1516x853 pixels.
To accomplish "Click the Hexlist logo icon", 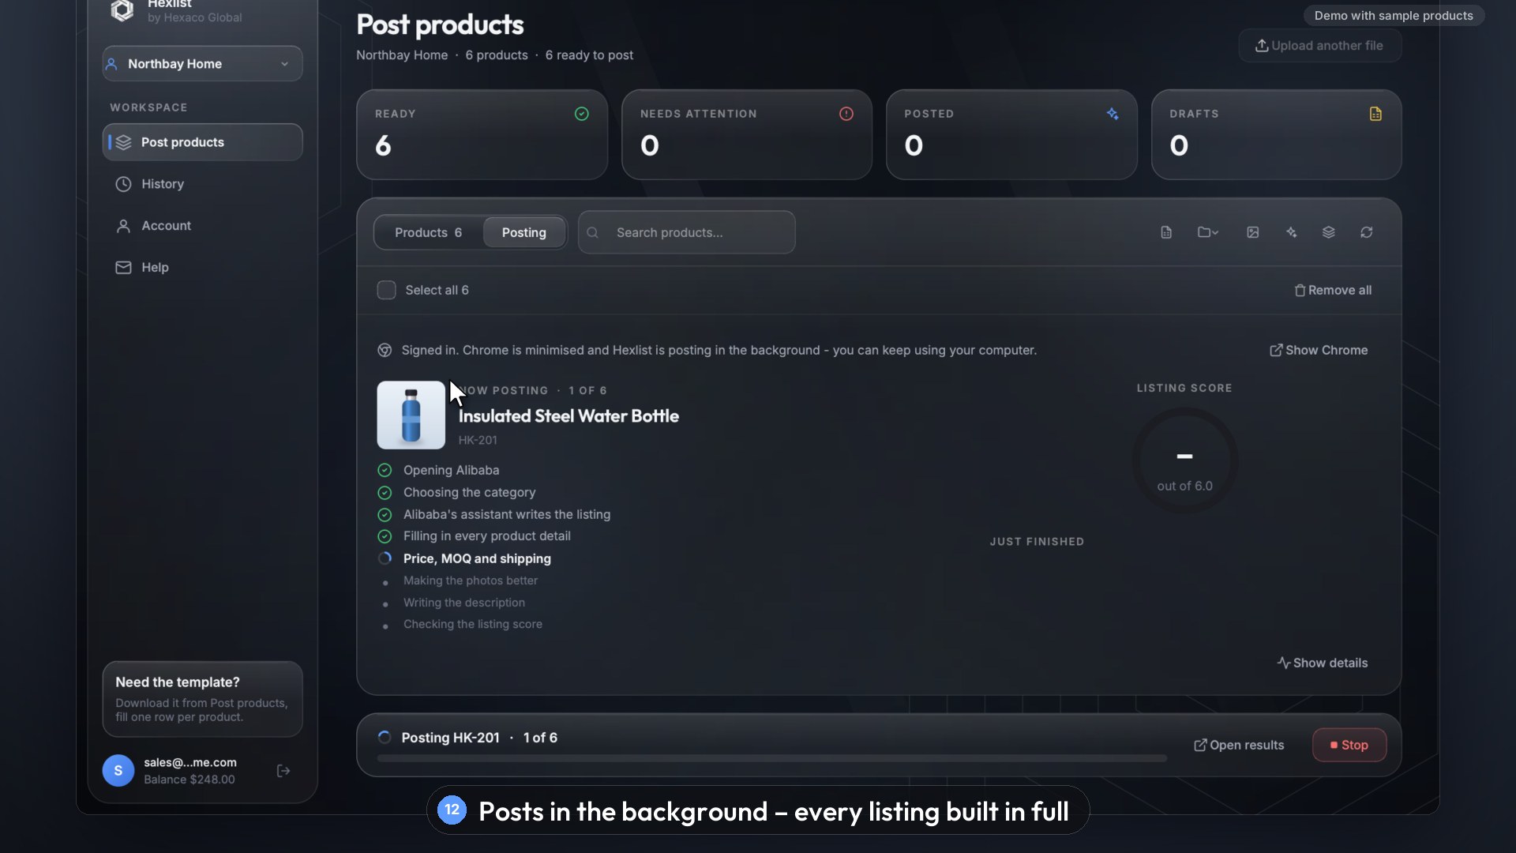I will tap(122, 10).
